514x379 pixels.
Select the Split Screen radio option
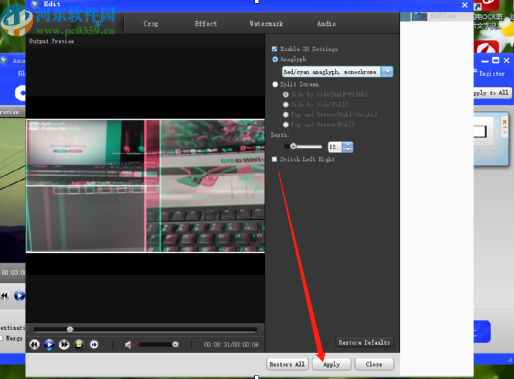click(x=275, y=84)
